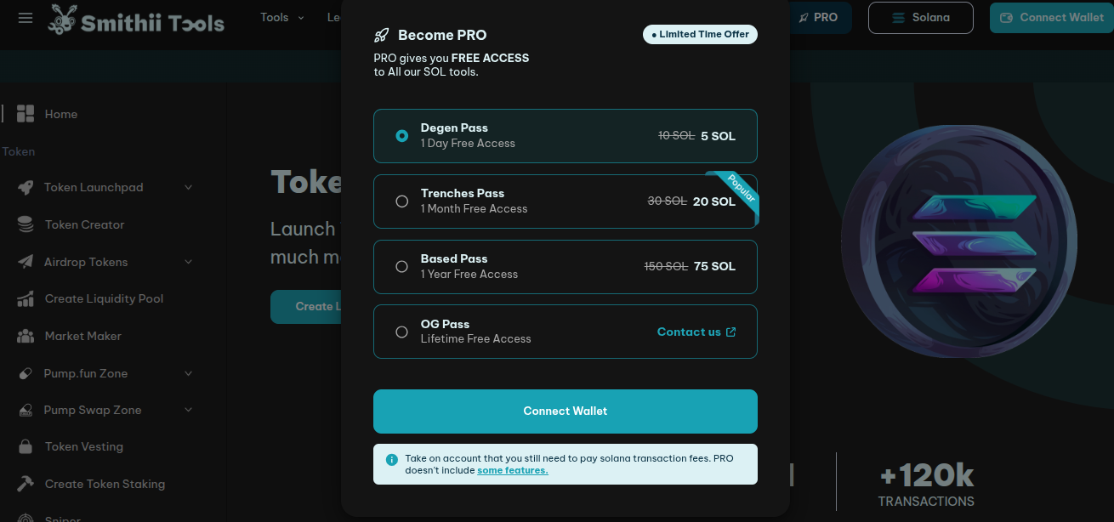Screen dimensions: 1114x522
Task: Click the Solana logo icon in header
Action: point(898,18)
